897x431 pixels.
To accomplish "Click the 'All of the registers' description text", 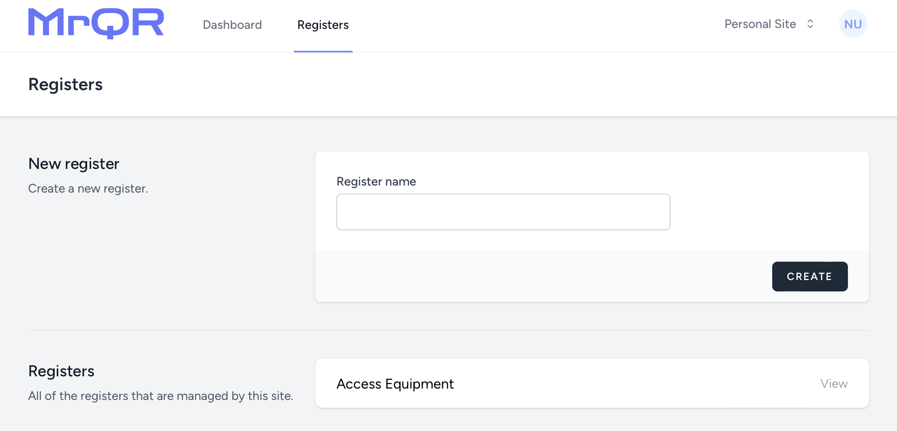I will 161,396.
